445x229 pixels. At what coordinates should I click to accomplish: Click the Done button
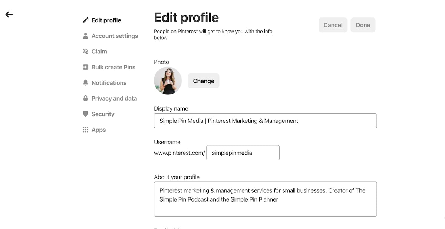(363, 25)
